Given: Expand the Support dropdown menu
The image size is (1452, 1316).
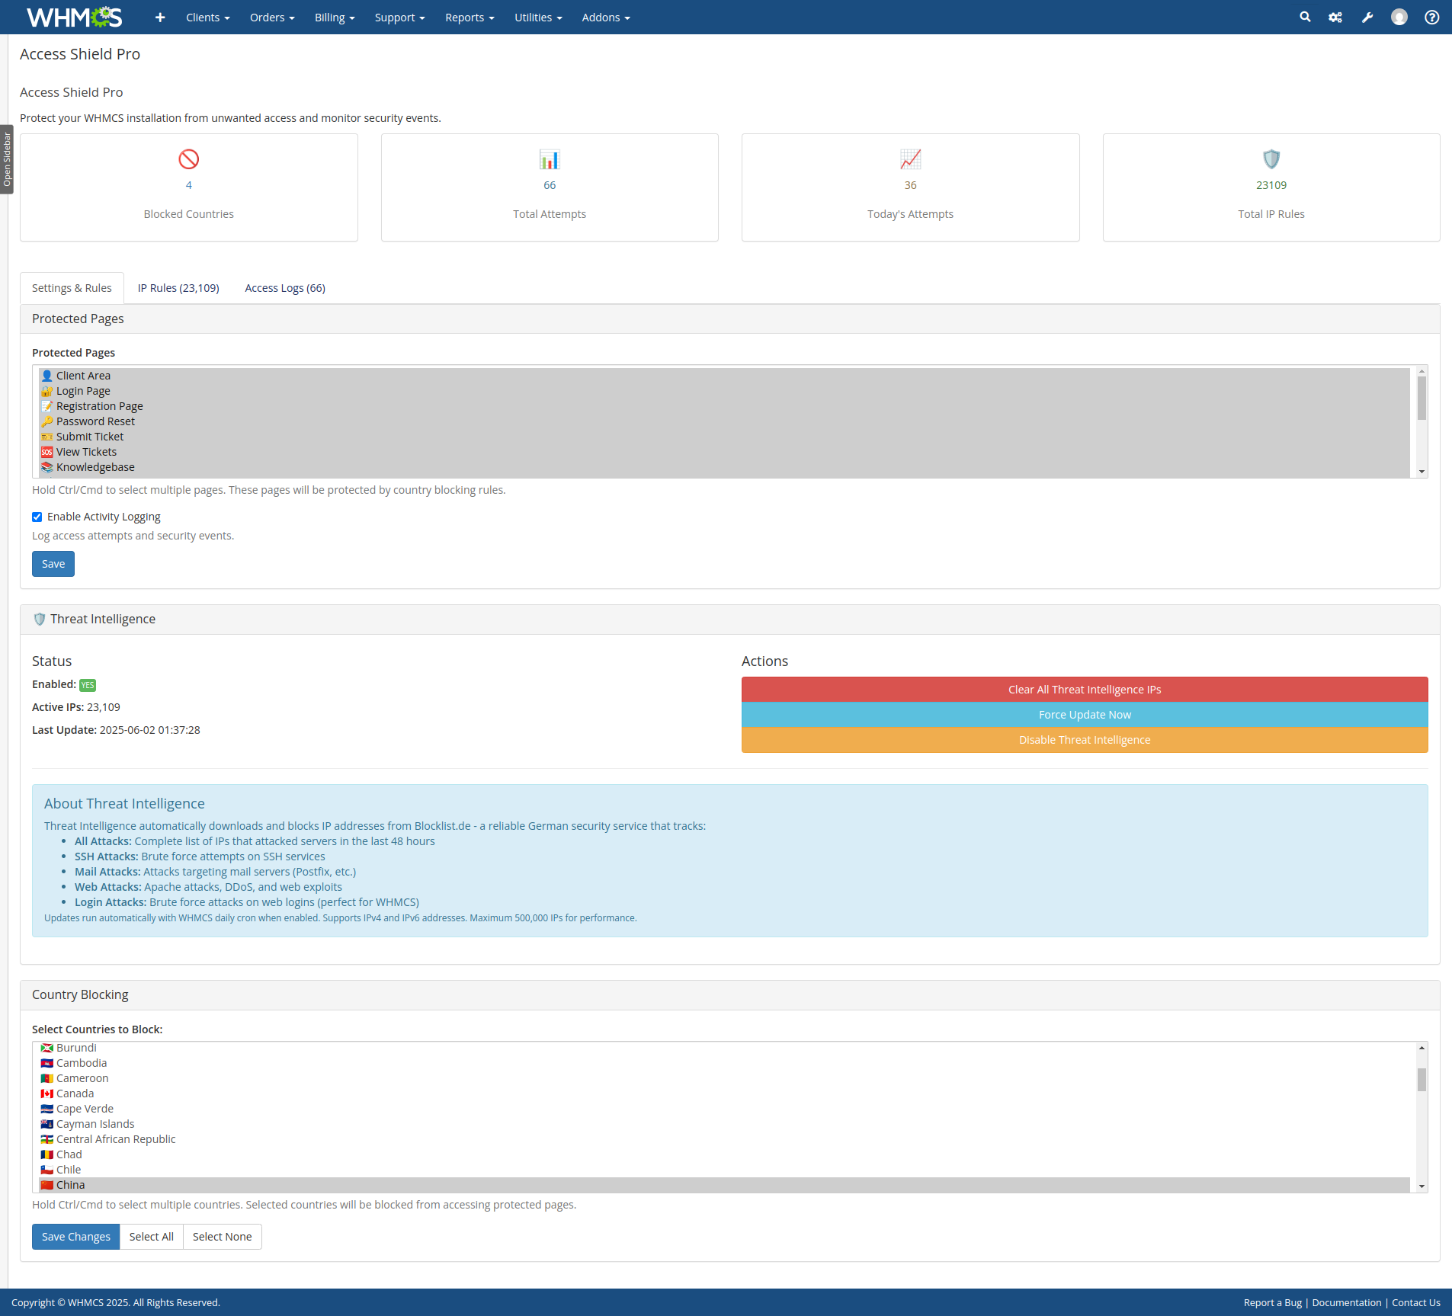Looking at the screenshot, I should point(399,18).
